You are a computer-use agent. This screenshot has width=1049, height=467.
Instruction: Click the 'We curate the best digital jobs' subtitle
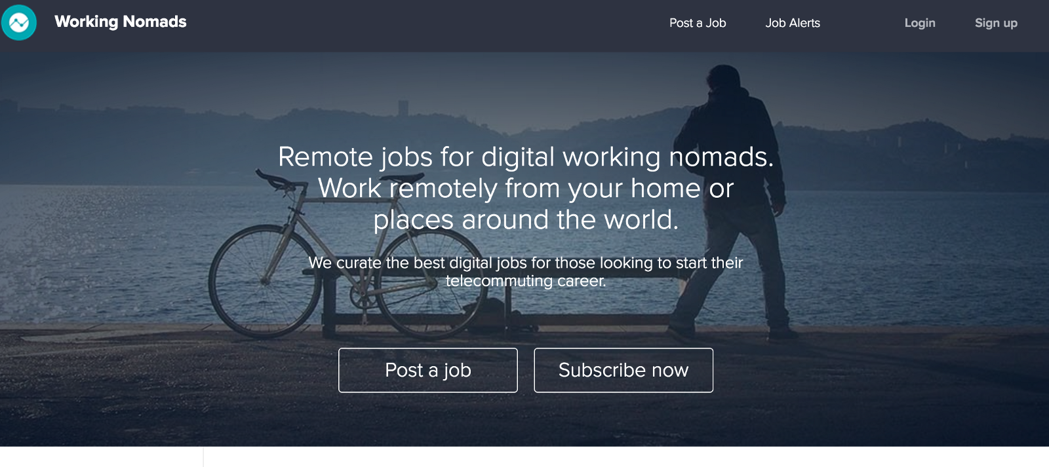526,263
